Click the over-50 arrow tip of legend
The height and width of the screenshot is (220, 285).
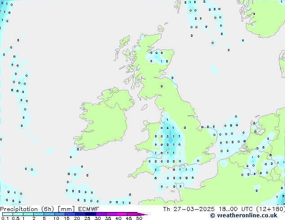(142, 215)
